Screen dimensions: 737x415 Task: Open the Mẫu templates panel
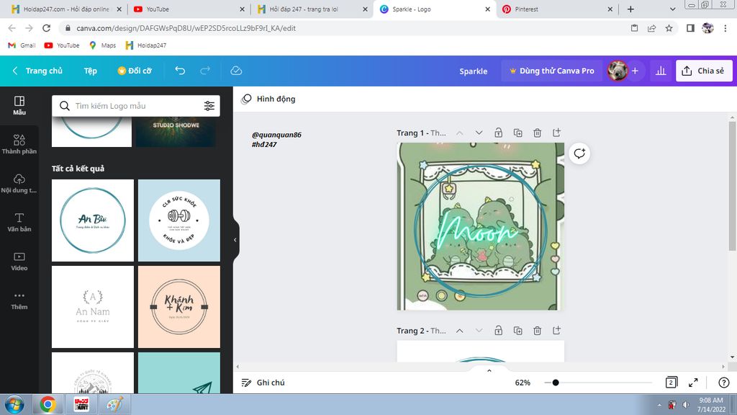click(19, 105)
